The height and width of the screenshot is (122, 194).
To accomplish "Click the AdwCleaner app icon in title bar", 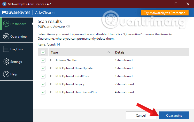I will [x=4, y=4].
